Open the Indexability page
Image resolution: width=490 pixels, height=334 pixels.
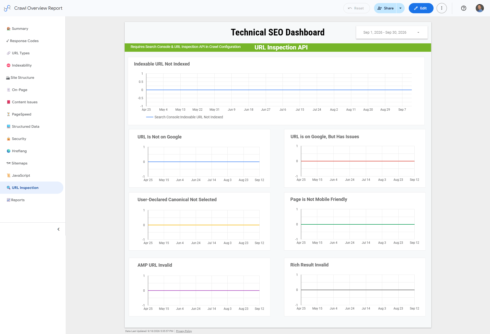(x=32, y=65)
